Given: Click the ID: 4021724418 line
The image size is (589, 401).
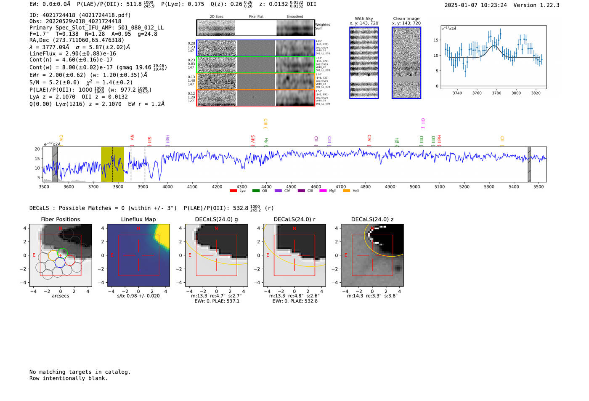Looking at the screenshot, I should tap(80, 15).
